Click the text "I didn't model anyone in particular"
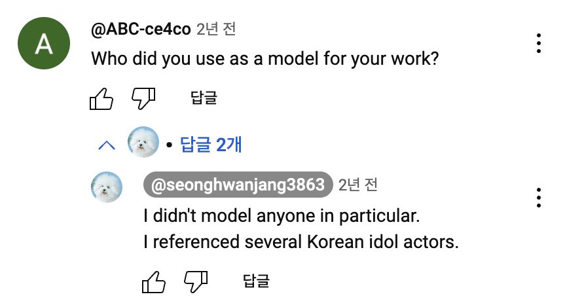Screen dimensions: 584x305 pyautogui.click(x=280, y=215)
